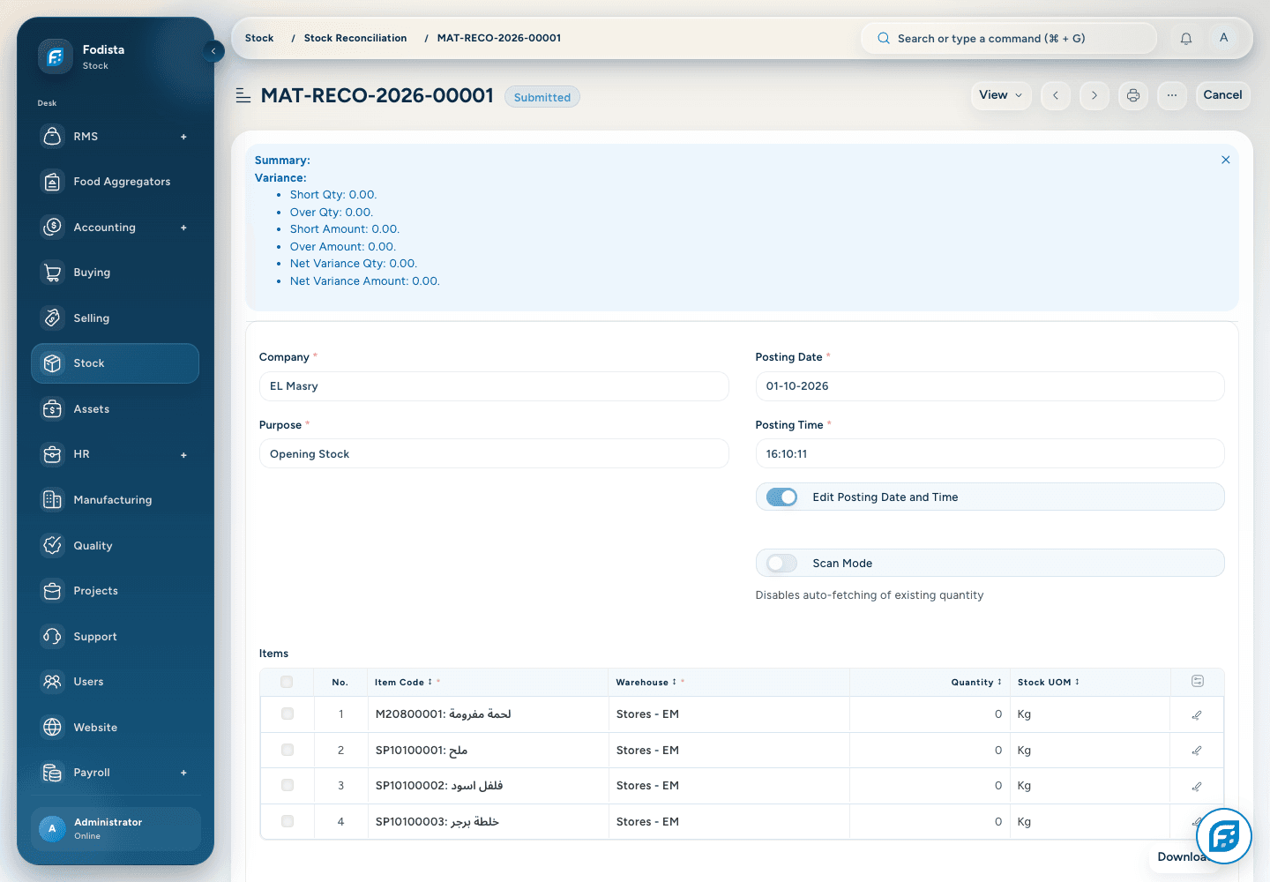1270x882 pixels.
Task: Edit row 2 with pencil icon
Action: pyautogui.click(x=1197, y=751)
